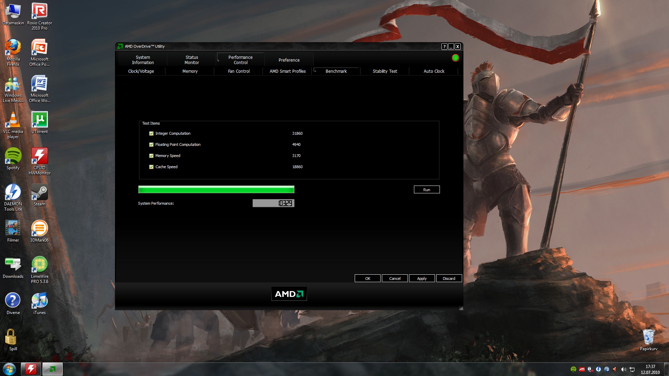The width and height of the screenshot is (669, 376).
Task: Click the green benchmark progress bar
Action: [216, 189]
